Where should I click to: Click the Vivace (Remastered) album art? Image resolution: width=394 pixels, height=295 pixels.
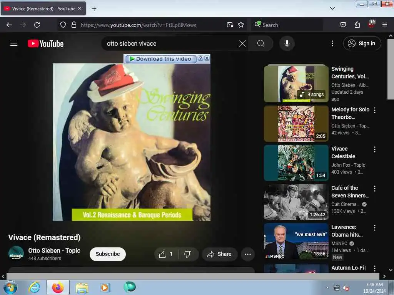pyautogui.click(x=132, y=142)
